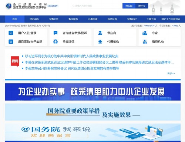Click the 专家 expert icon
This screenshot has height=142, width=185.
click(x=145, y=33)
